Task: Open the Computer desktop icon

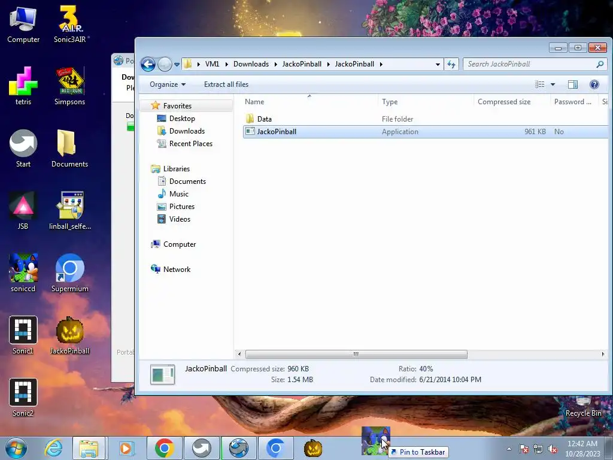Action: 23,25
